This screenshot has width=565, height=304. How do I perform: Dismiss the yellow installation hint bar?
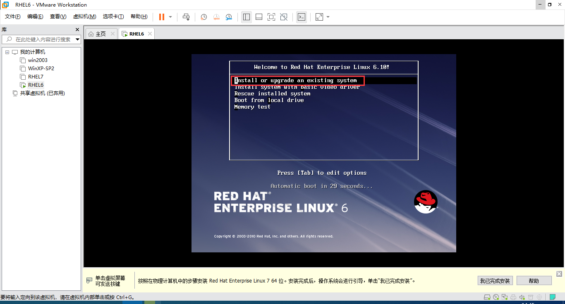(x=559, y=274)
